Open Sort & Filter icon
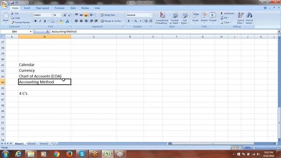 [241, 15]
